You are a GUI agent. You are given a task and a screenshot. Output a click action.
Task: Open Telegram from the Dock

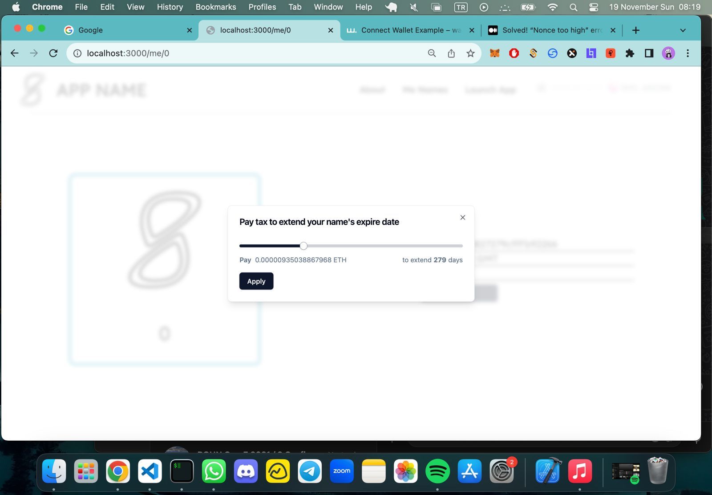coord(310,471)
